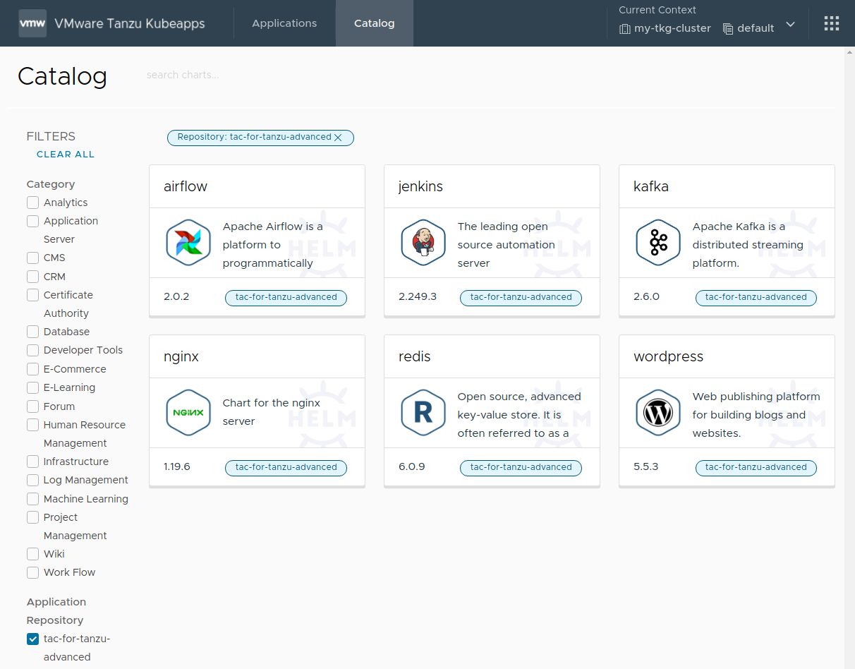Check the Analytics category filter
Screen dimensions: 855x669
(32, 203)
